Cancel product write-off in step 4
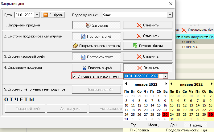Image resolution: width=214 pixels, height=132 pixels. pos(148,68)
